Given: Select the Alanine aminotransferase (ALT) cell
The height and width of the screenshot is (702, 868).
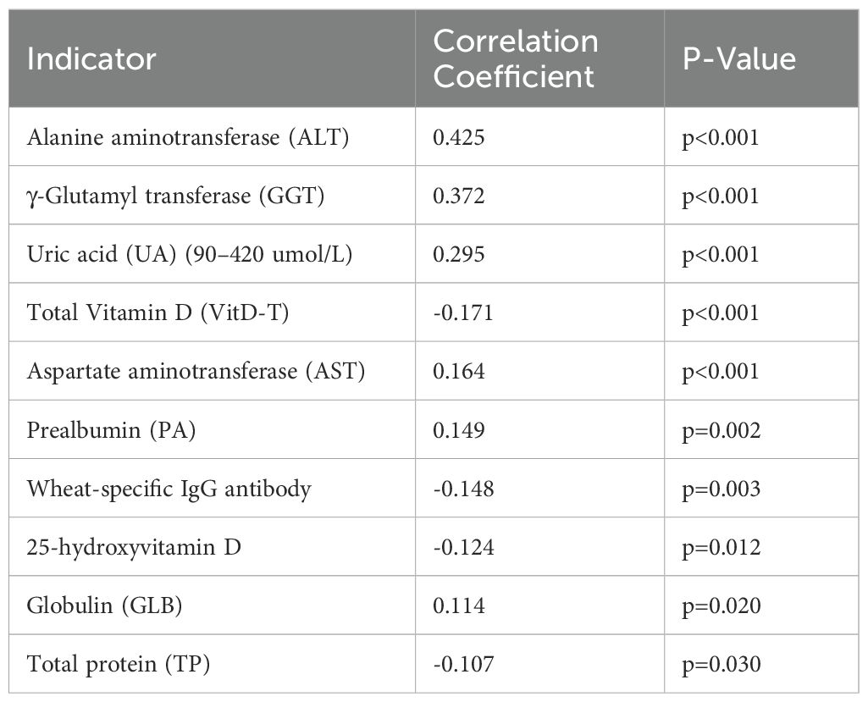Looking at the screenshot, I should click(x=188, y=137).
